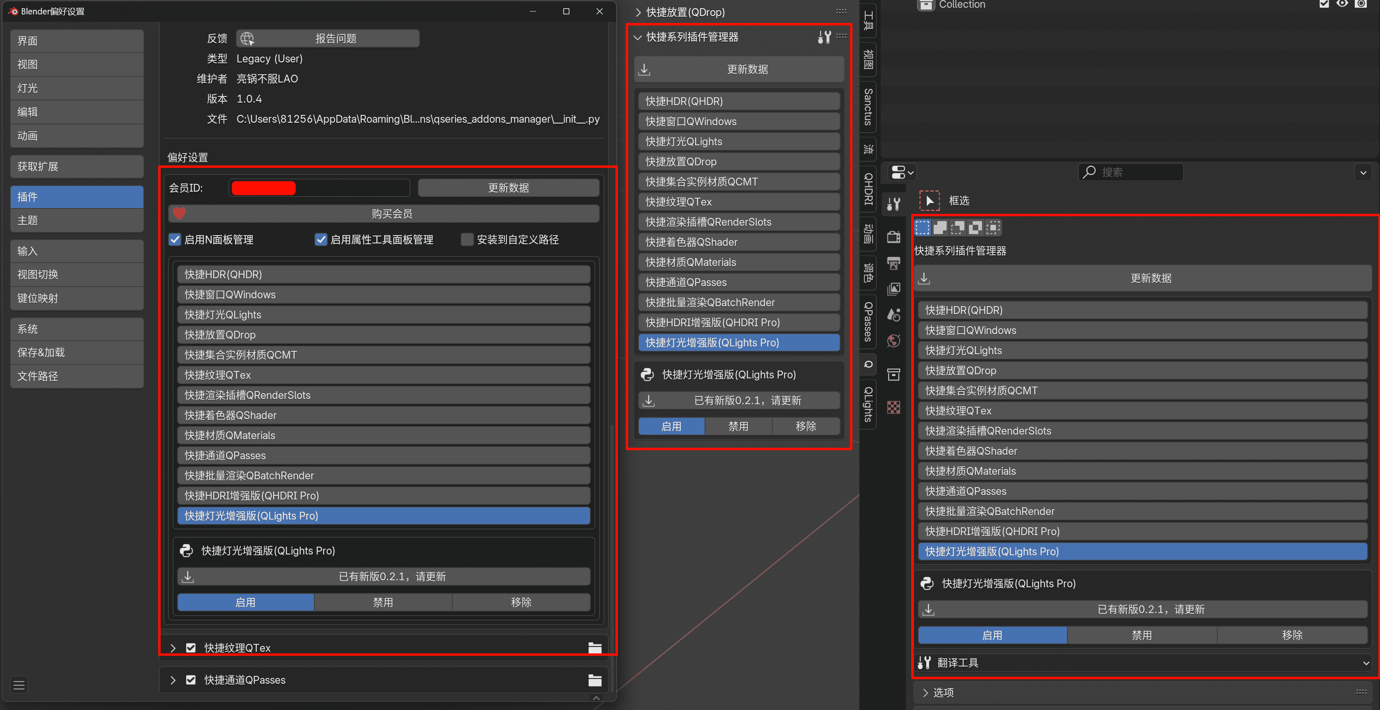The width and height of the screenshot is (1380, 710).
Task: Select 移除 in the N-panel QLights Pro options
Action: [806, 426]
